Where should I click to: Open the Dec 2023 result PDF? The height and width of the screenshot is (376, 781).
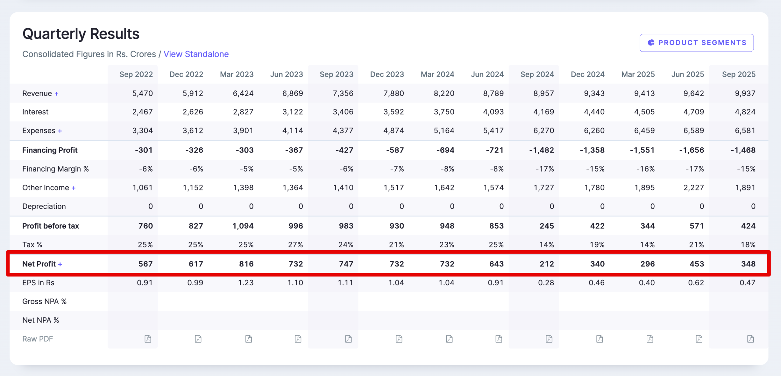[398, 339]
